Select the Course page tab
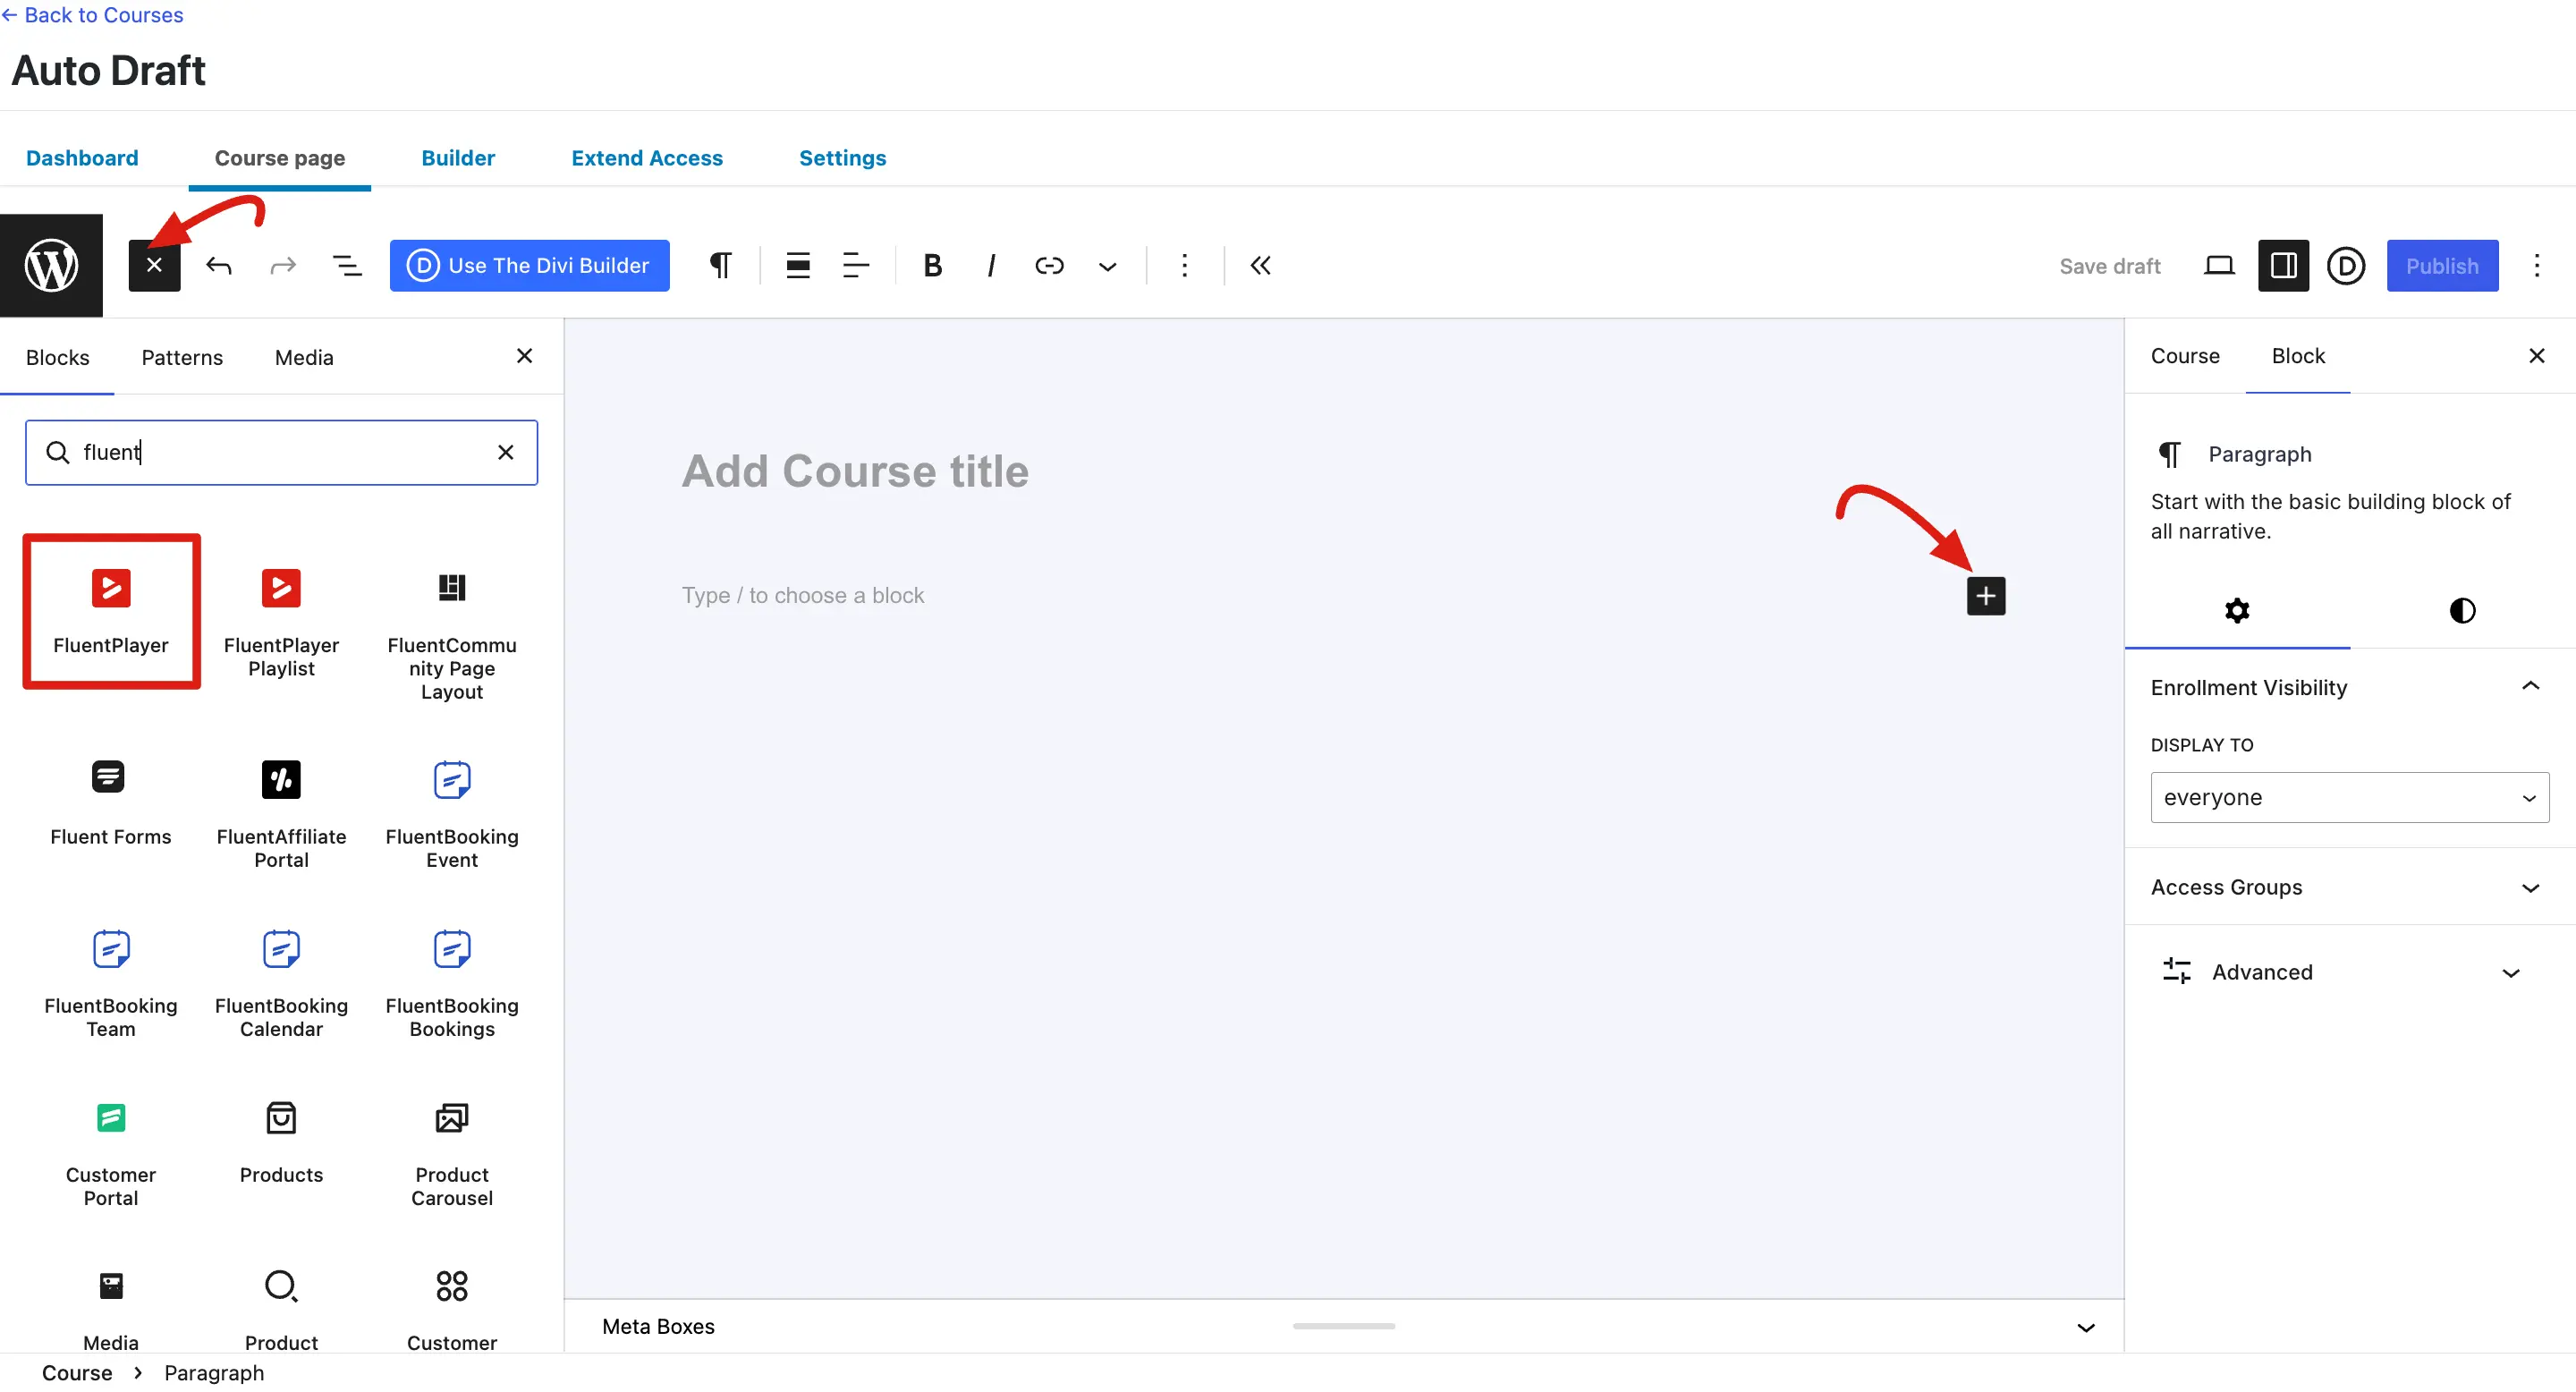Image resolution: width=2576 pixels, height=1392 pixels. (280, 158)
